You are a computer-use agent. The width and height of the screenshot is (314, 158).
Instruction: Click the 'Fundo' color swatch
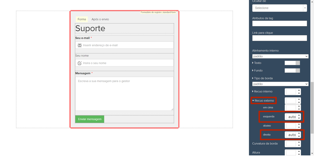coord(292,71)
